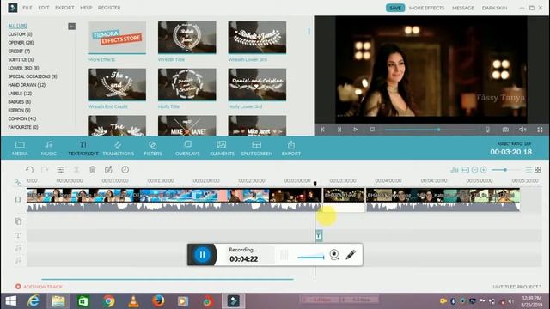
Task: Open the Music tab
Action: click(48, 148)
